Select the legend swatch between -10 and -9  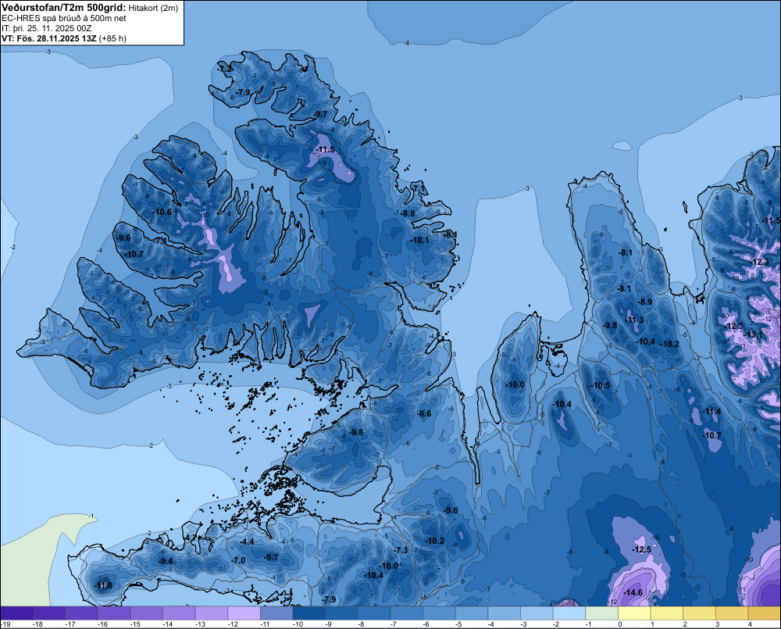pyautogui.click(x=308, y=613)
